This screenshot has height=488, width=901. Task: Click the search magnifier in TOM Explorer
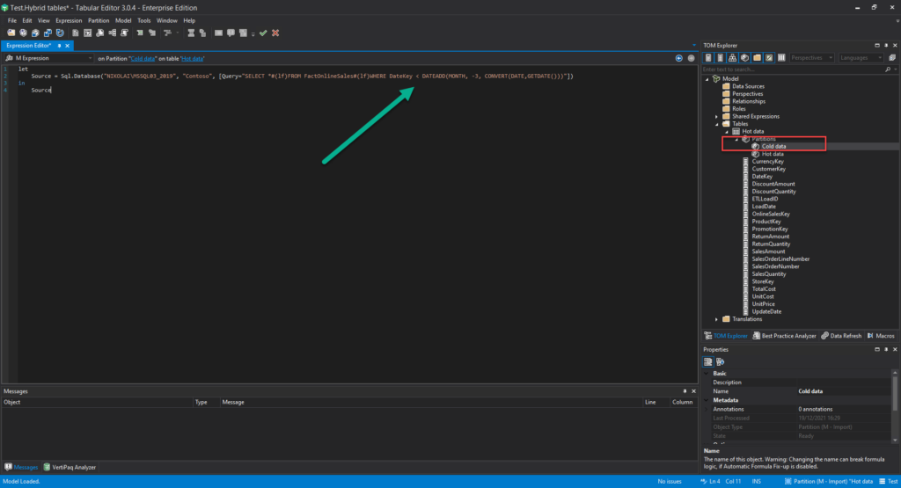[888, 69]
